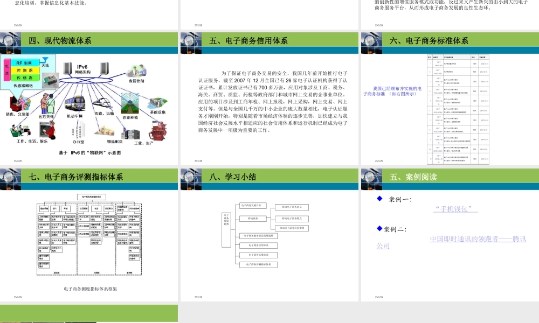Expand the 电子商务发展目标 node in the summary diagram
This screenshot has height=323, width=539.
click(254, 206)
